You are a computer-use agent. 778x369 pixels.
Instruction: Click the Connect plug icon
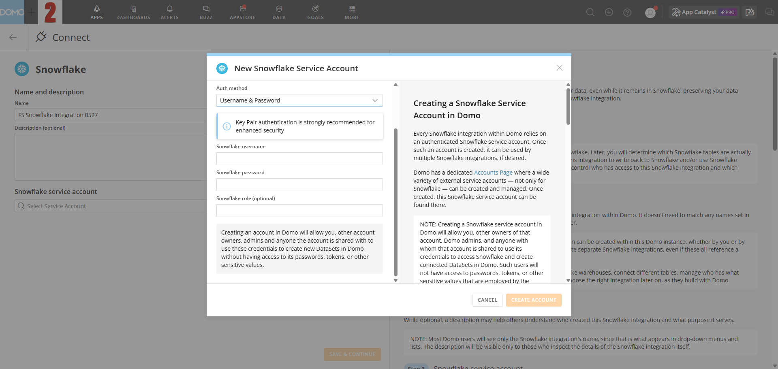(x=41, y=37)
